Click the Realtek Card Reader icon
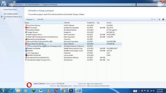The width and height of the screenshot is (166, 93). coord(26,48)
